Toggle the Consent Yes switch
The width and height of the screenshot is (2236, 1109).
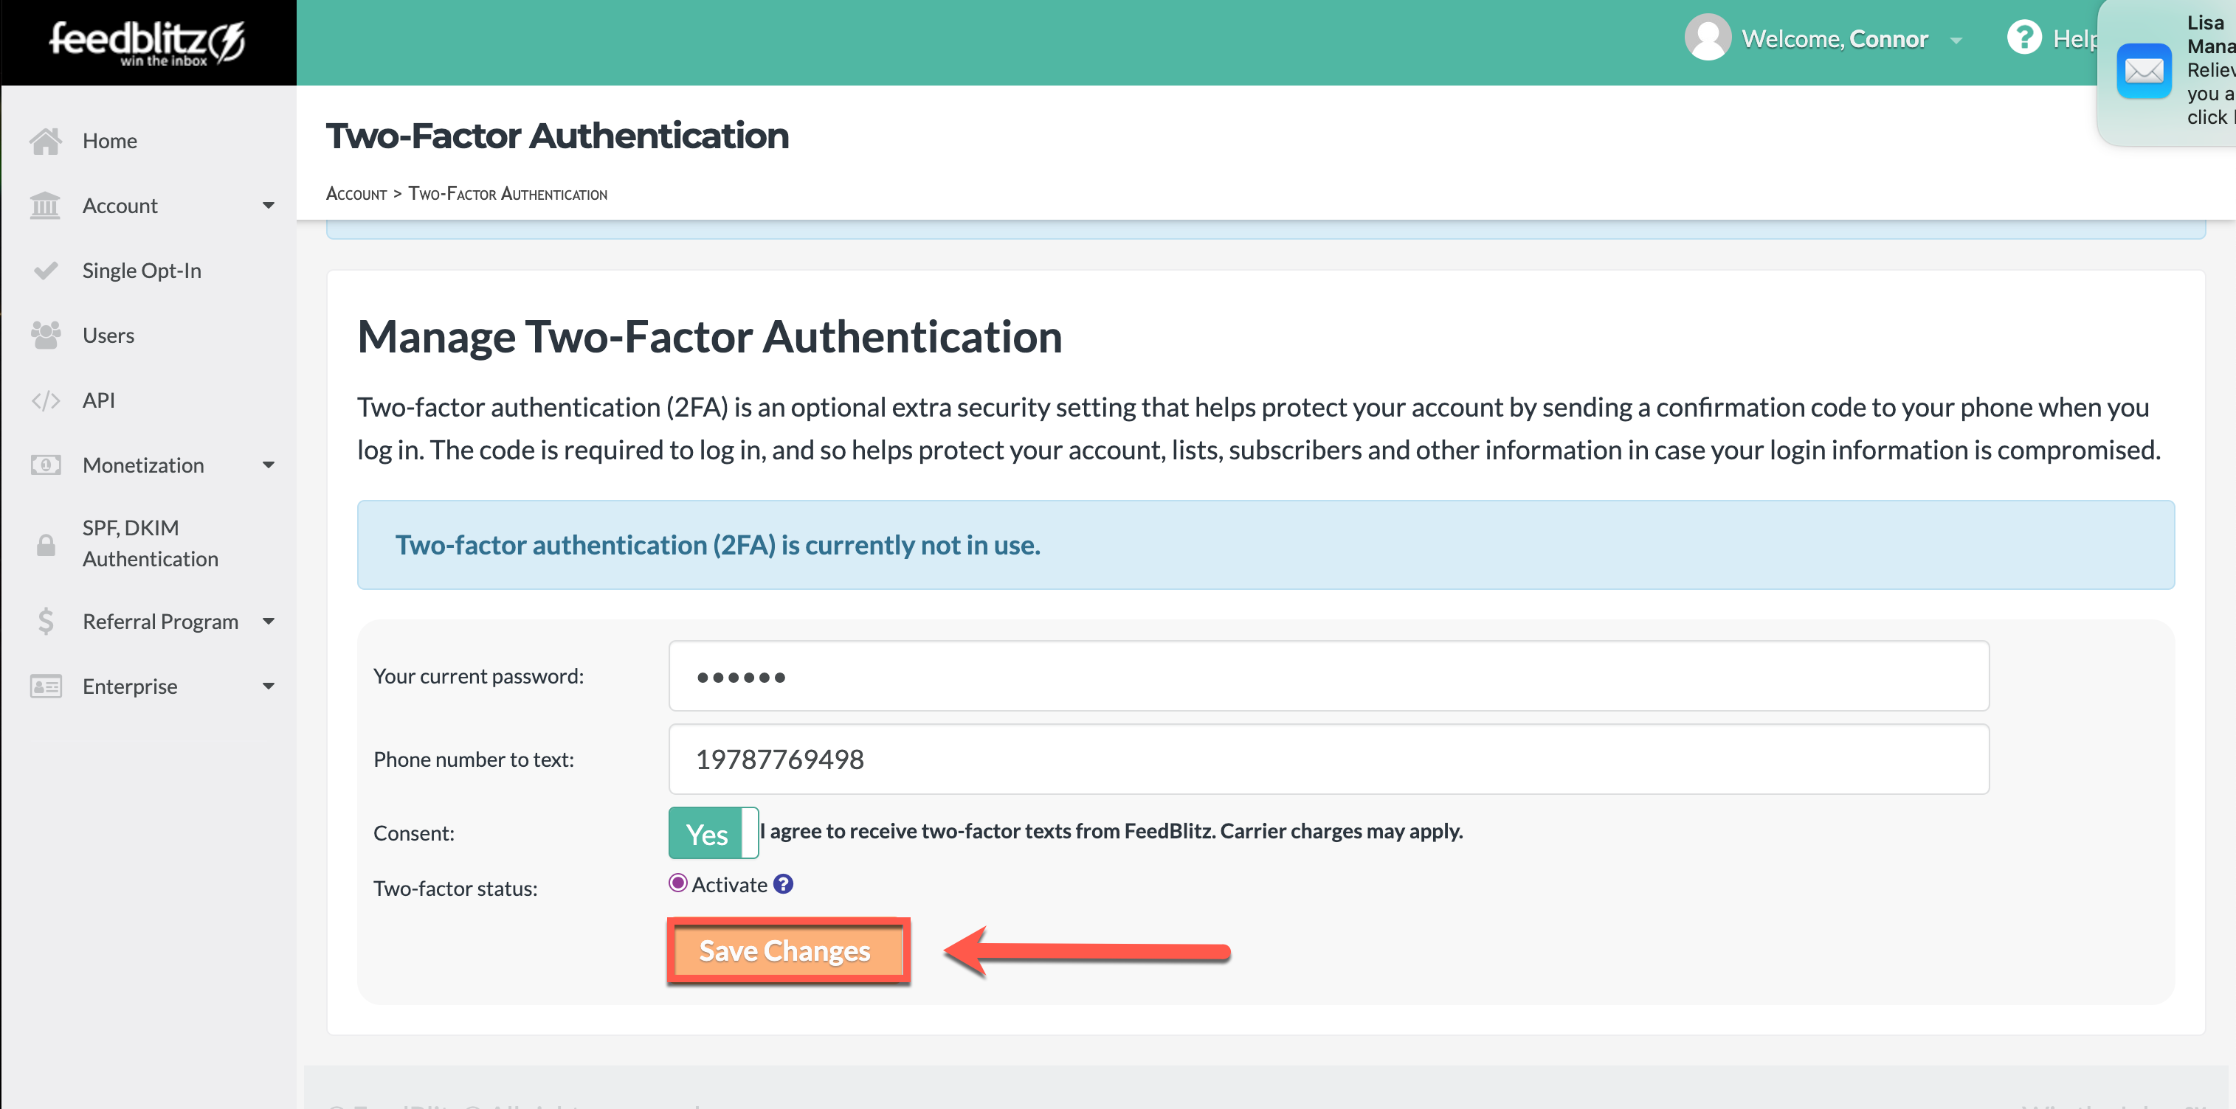(x=713, y=833)
